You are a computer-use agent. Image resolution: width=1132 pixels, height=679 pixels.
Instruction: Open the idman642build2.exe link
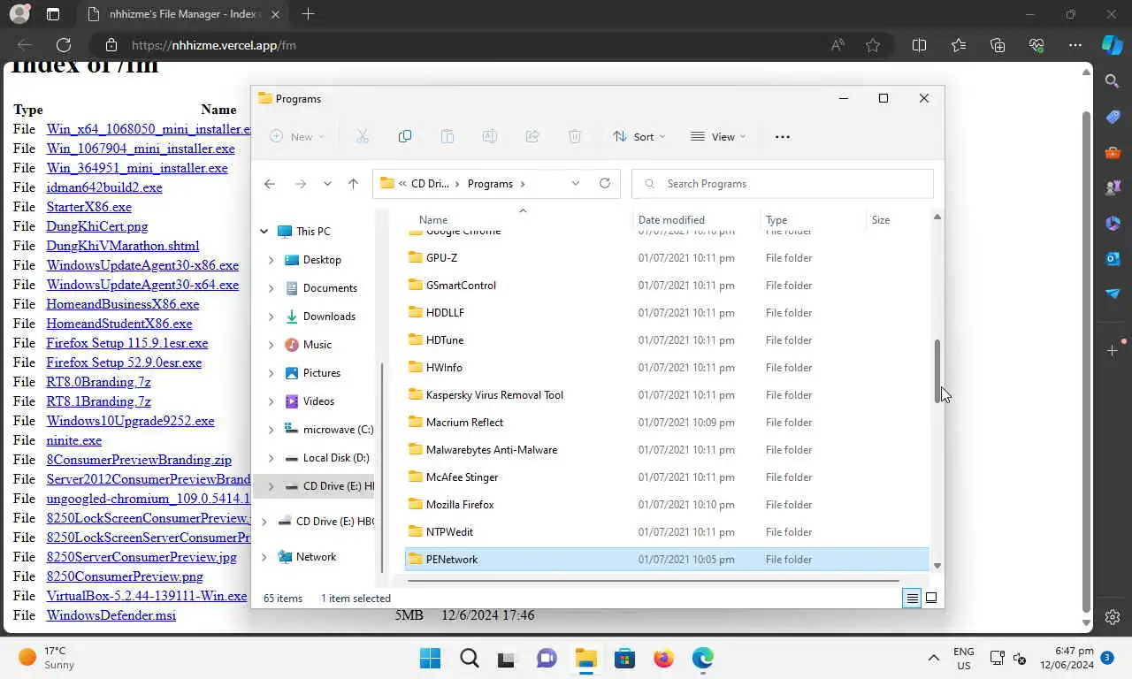click(x=104, y=187)
